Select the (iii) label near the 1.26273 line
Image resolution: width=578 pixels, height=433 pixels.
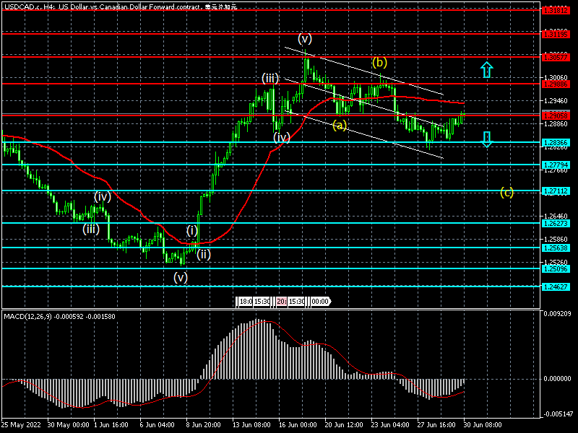(91, 229)
